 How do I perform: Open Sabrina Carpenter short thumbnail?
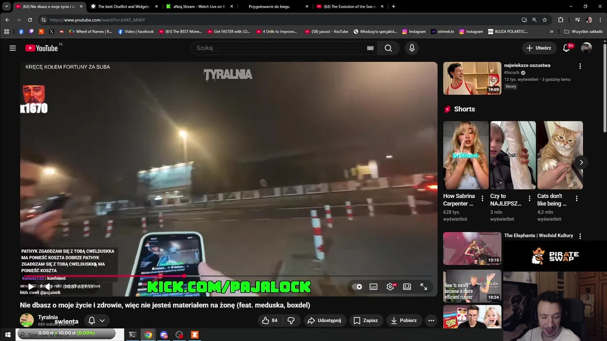[466, 155]
